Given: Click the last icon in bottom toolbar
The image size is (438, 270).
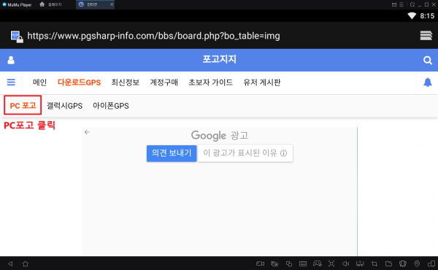Looking at the screenshot, I should click(x=431, y=263).
